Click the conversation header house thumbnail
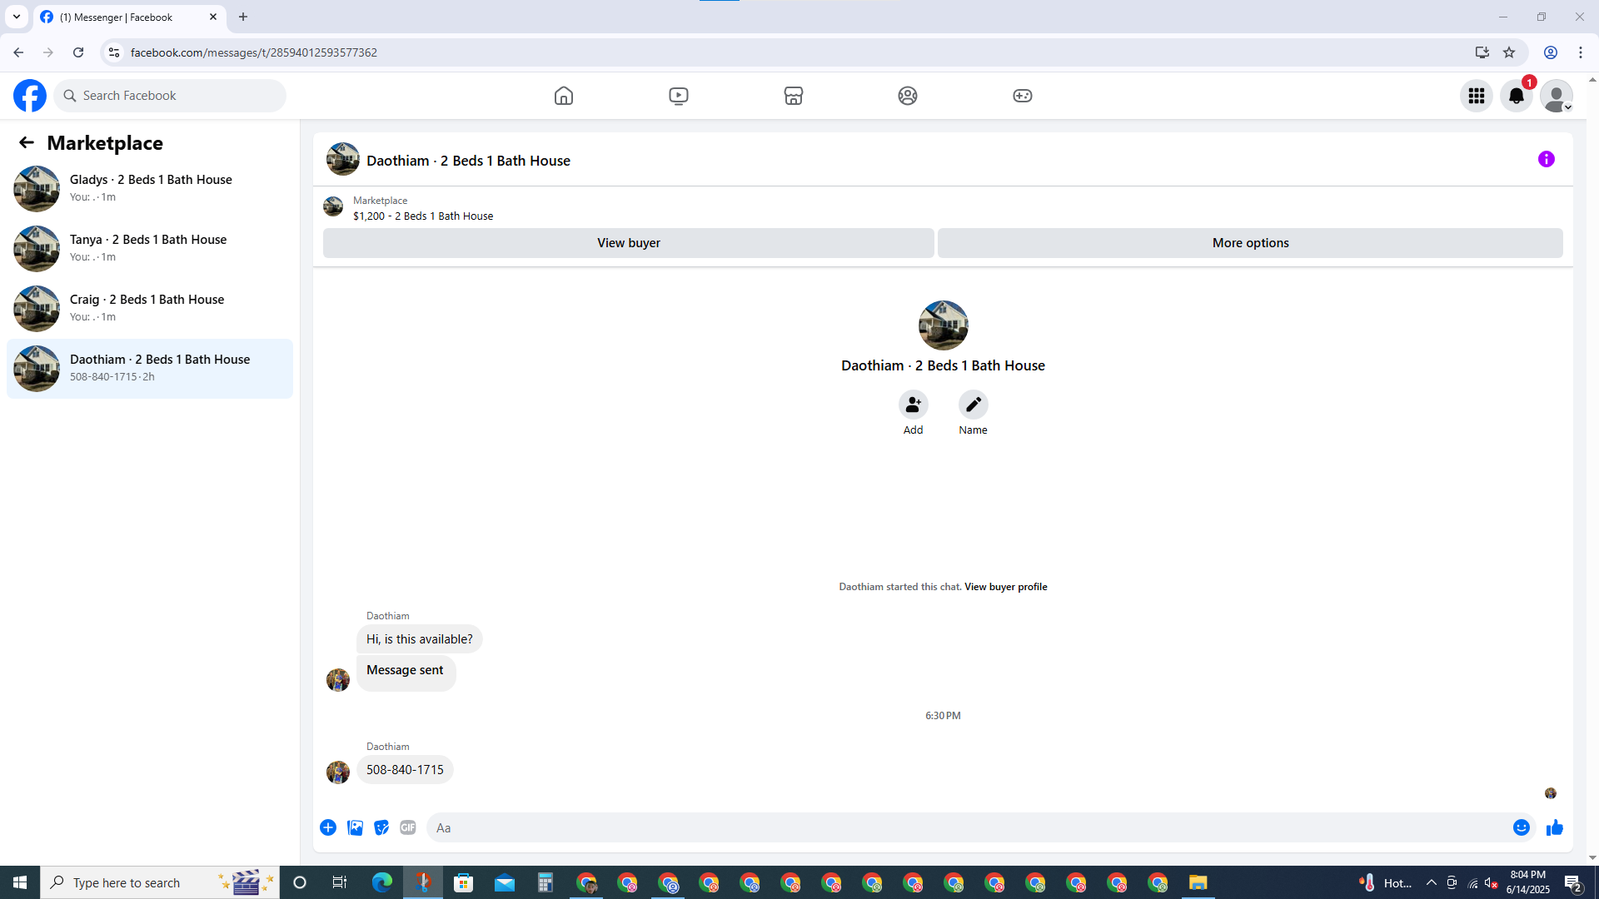The height and width of the screenshot is (899, 1599). pyautogui.click(x=342, y=160)
